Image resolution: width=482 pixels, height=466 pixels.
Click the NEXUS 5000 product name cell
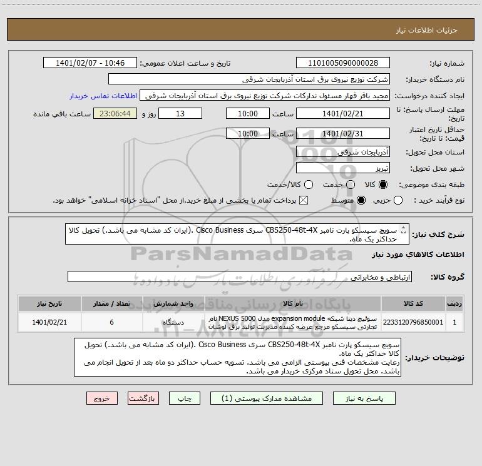tap(293, 322)
